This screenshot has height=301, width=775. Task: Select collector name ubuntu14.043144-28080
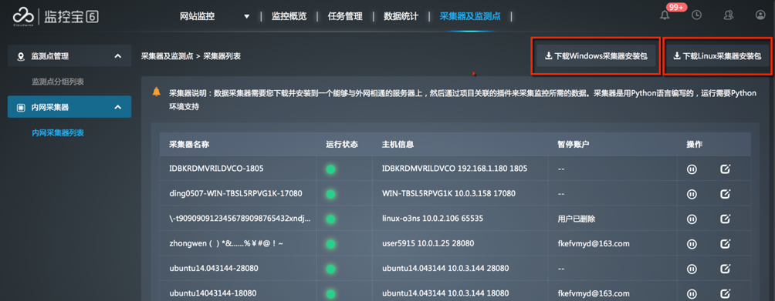(x=214, y=269)
